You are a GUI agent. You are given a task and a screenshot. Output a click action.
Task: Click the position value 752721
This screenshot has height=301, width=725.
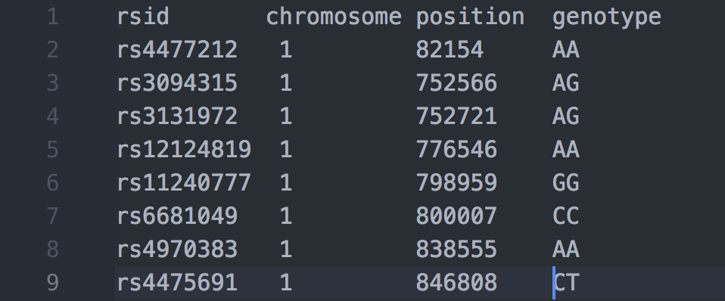click(x=456, y=116)
